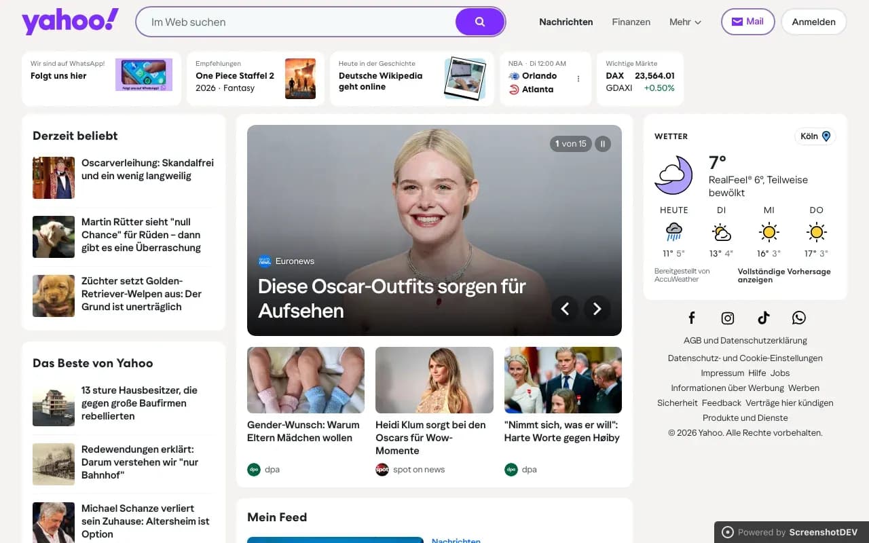Click the location pin next to Köln

coord(826,136)
